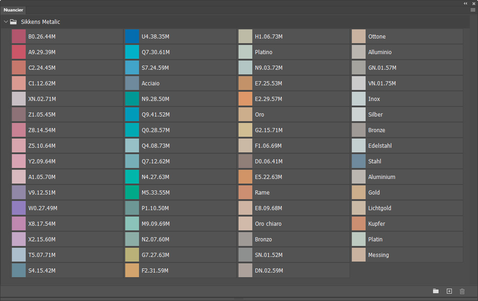Pick the E2.29.57M orange swatch
This screenshot has height=301, width=478.
(245, 99)
